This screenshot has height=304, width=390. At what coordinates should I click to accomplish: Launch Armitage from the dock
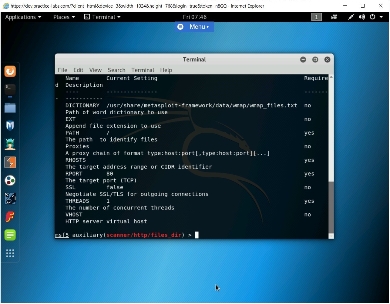pyautogui.click(x=10, y=144)
